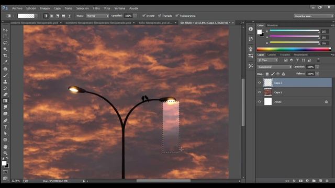Open the Ventana menu
335x188 pixels.
coord(120,8)
